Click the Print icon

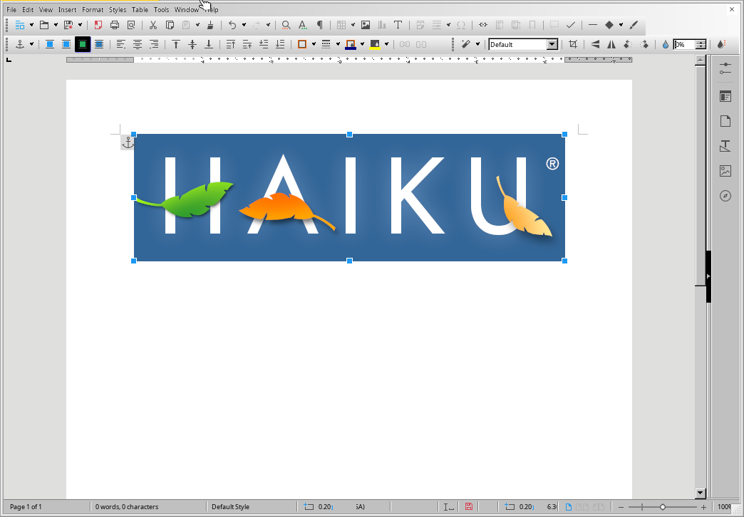[114, 25]
